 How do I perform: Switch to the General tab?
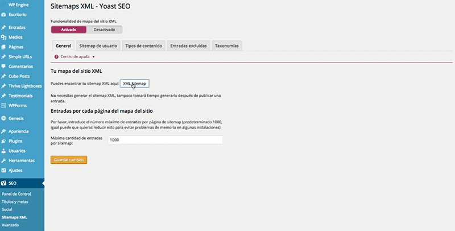click(x=63, y=46)
